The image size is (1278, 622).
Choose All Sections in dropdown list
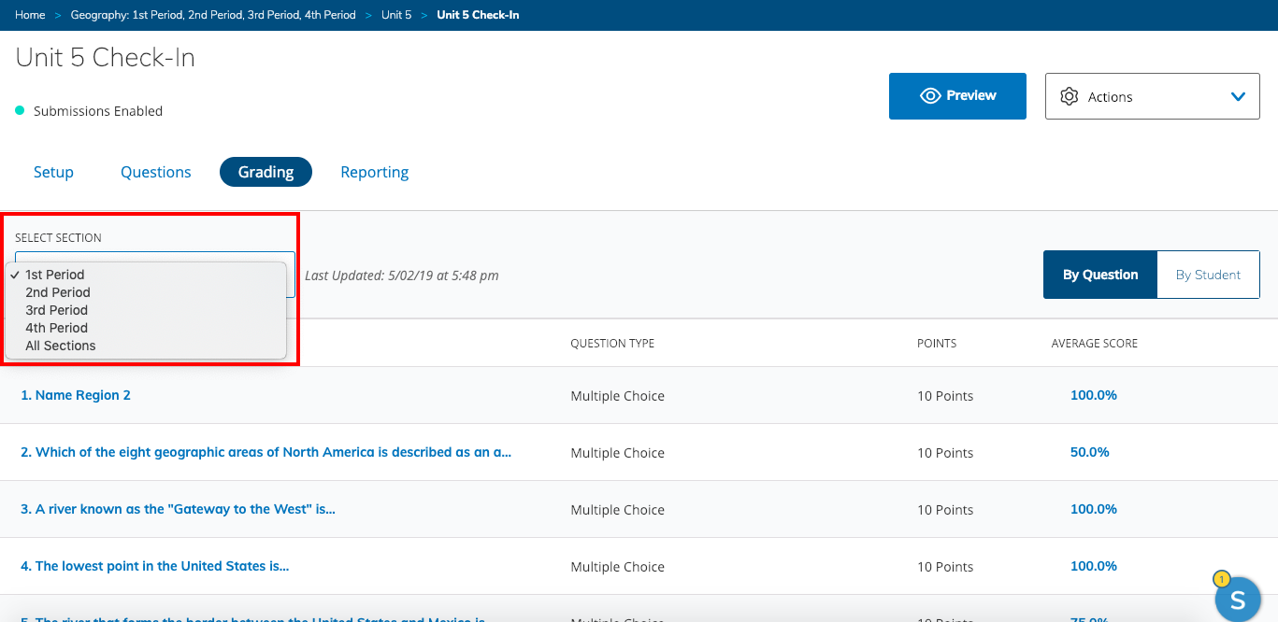click(61, 346)
